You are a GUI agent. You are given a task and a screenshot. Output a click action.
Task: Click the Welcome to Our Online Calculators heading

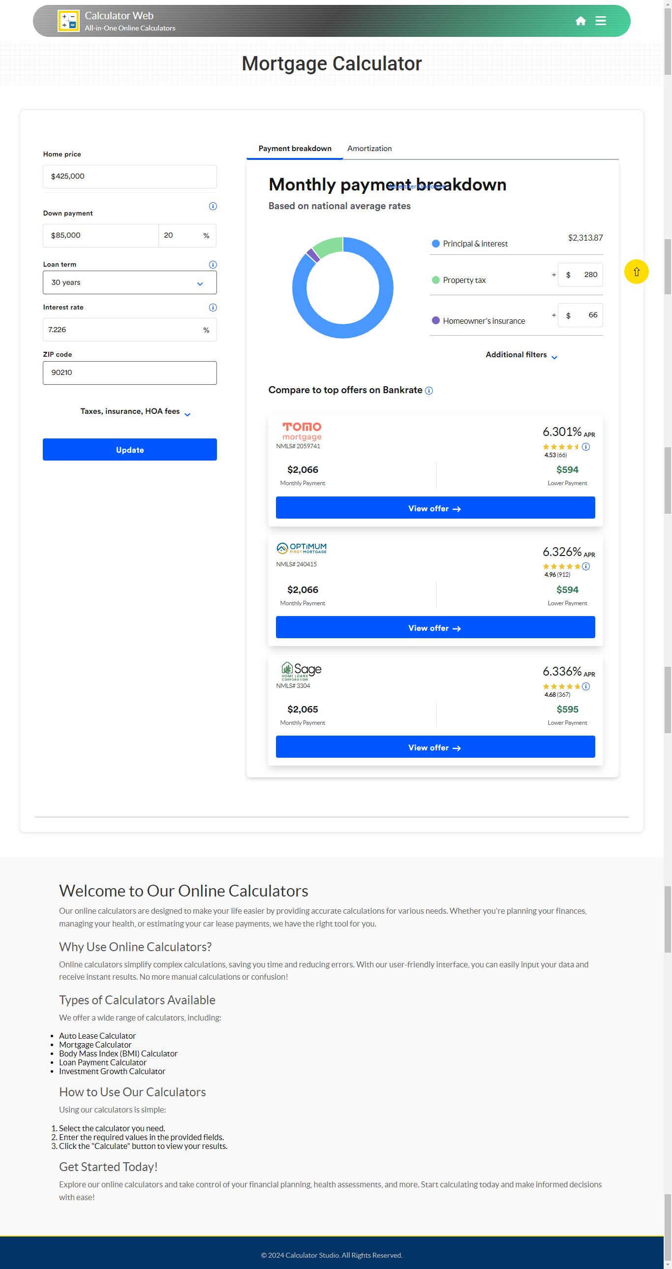click(184, 891)
